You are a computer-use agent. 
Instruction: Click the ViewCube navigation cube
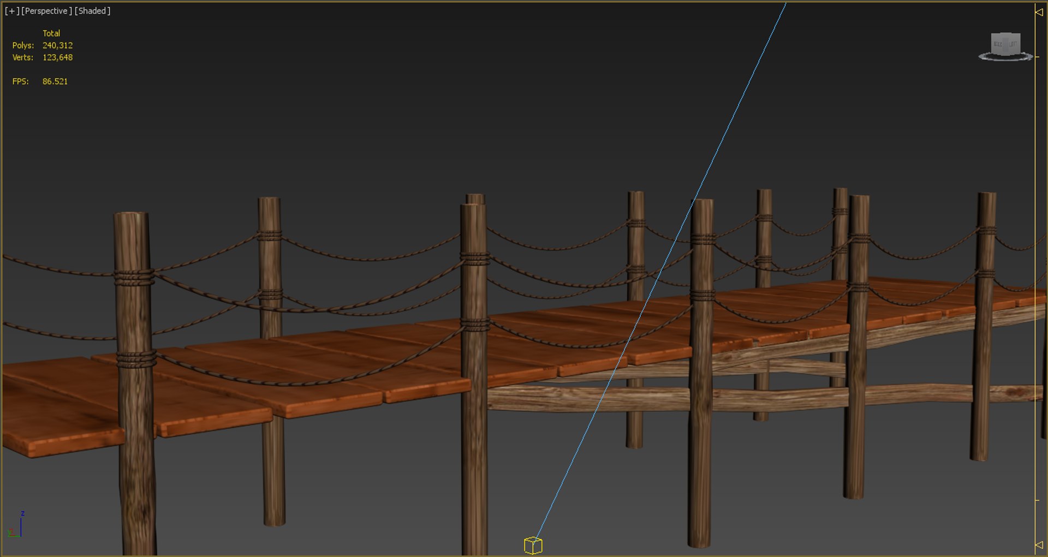(x=1005, y=43)
